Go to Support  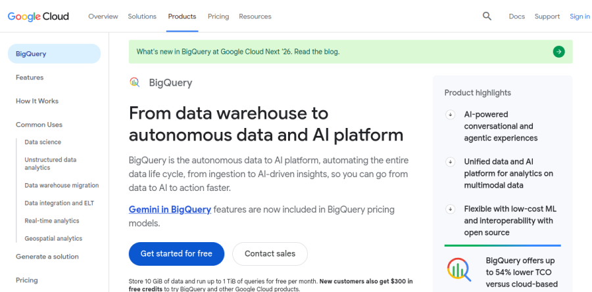pyautogui.click(x=547, y=16)
